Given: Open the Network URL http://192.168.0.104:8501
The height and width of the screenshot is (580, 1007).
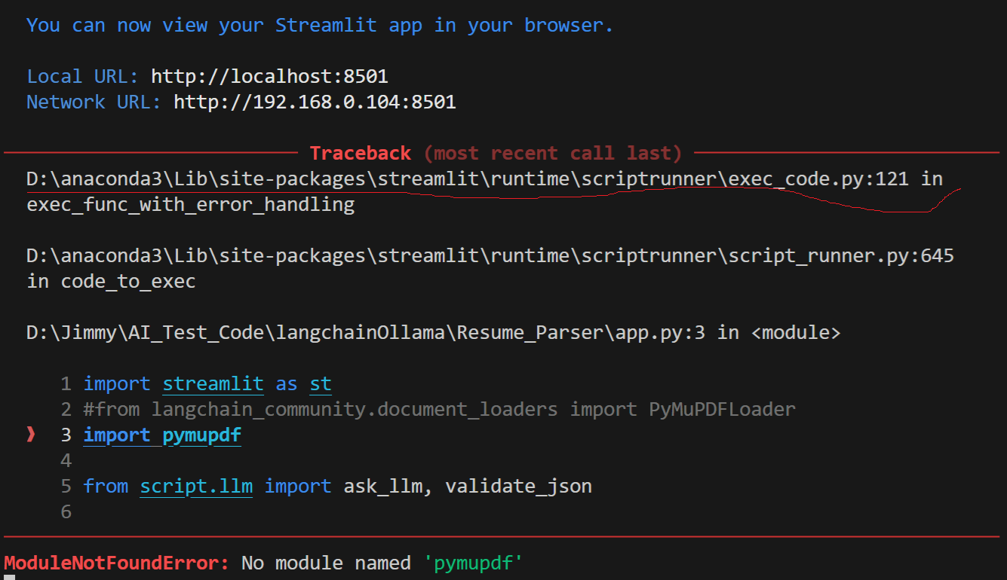Looking at the screenshot, I should (314, 102).
